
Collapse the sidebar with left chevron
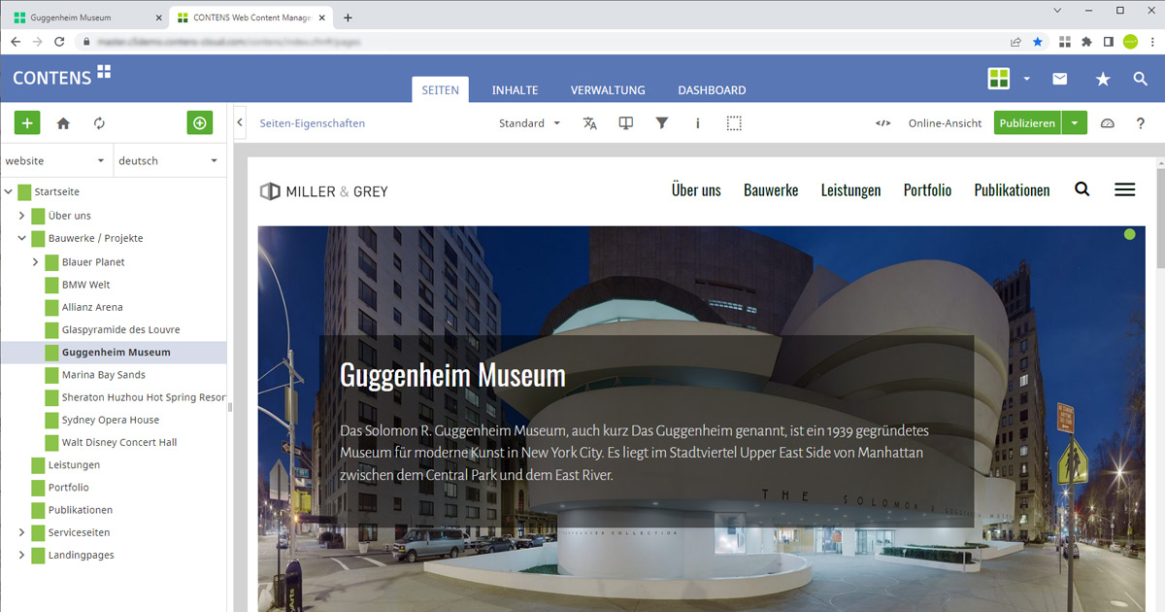point(240,123)
